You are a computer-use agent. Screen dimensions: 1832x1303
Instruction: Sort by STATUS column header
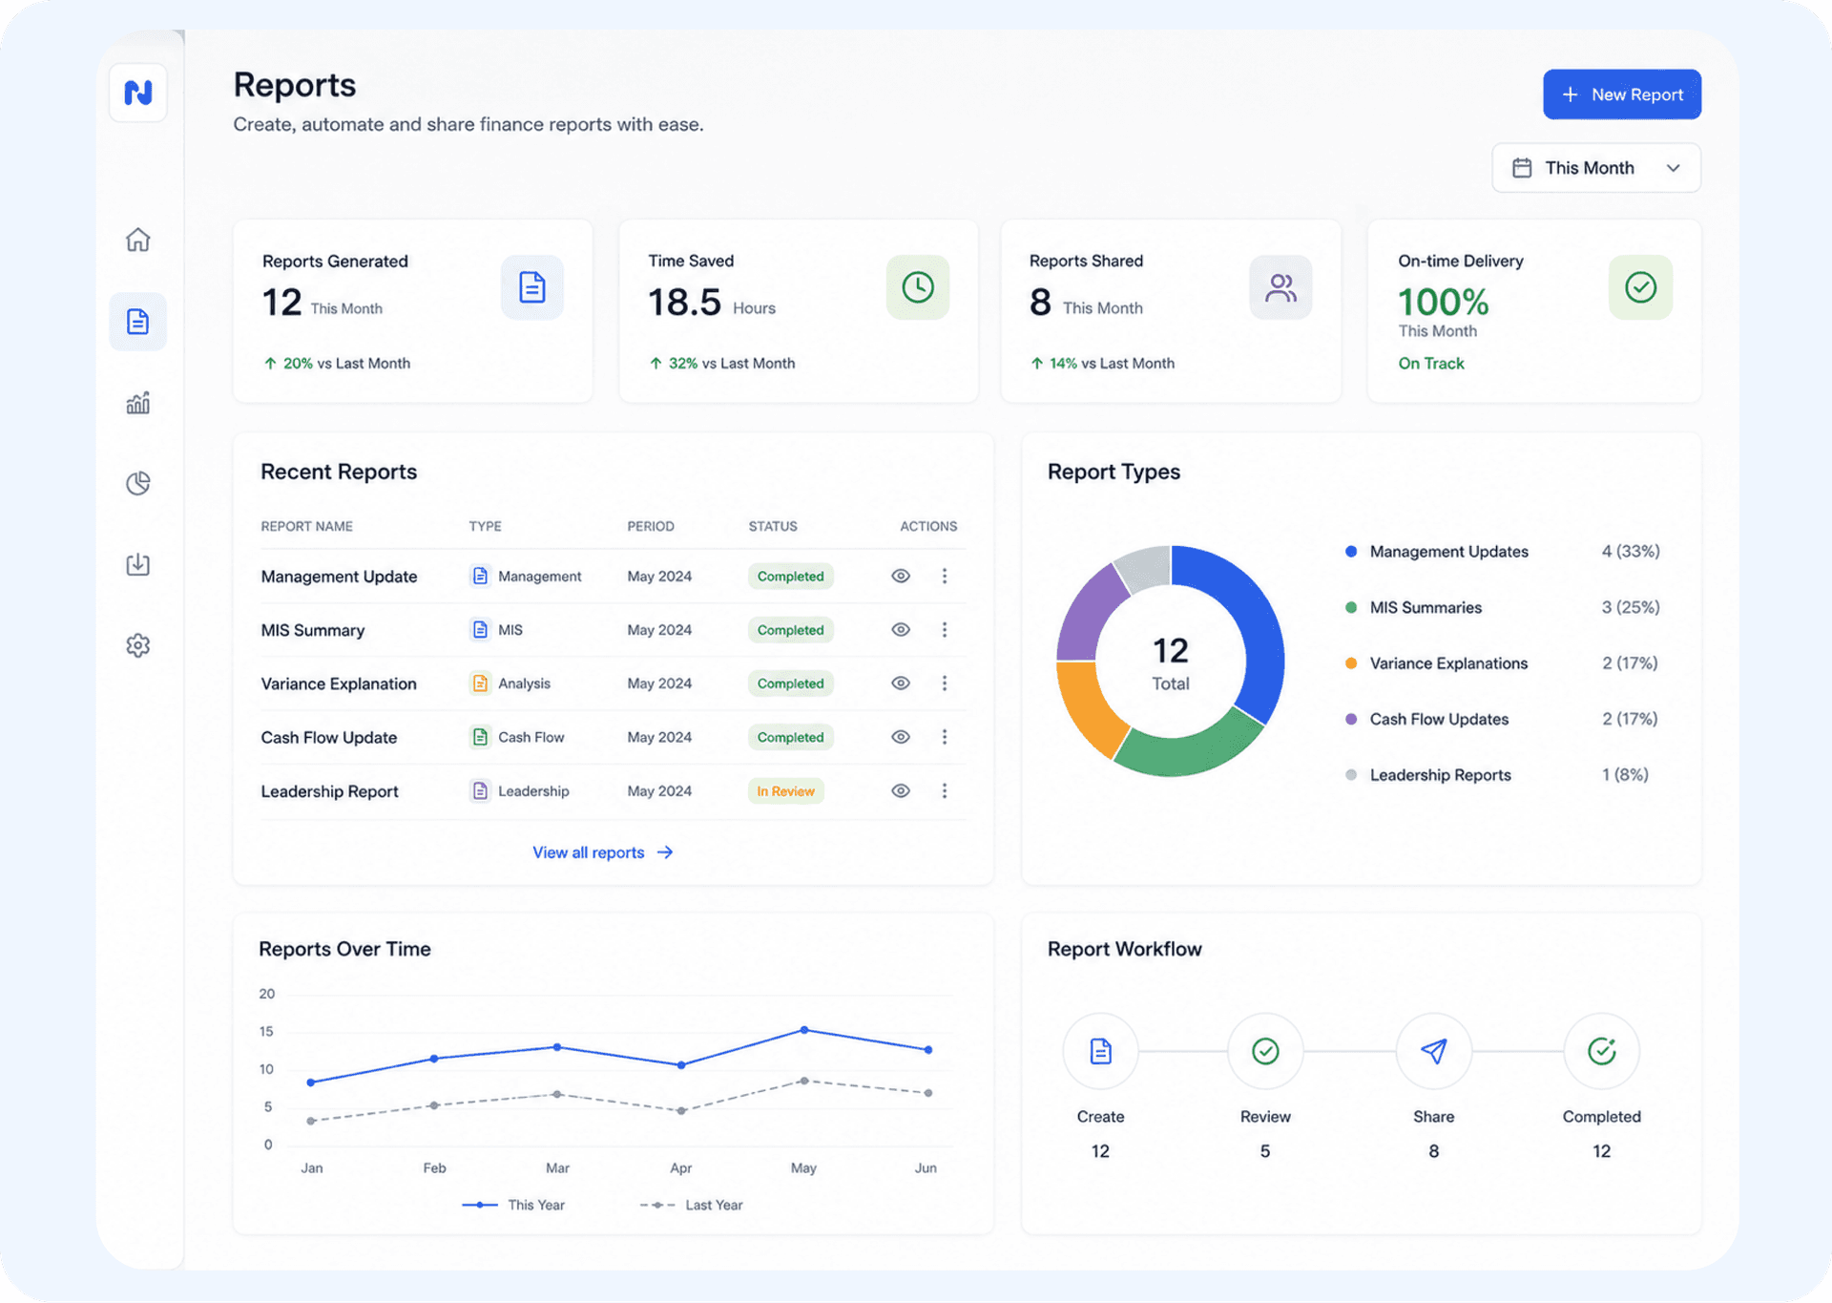pos(773,527)
